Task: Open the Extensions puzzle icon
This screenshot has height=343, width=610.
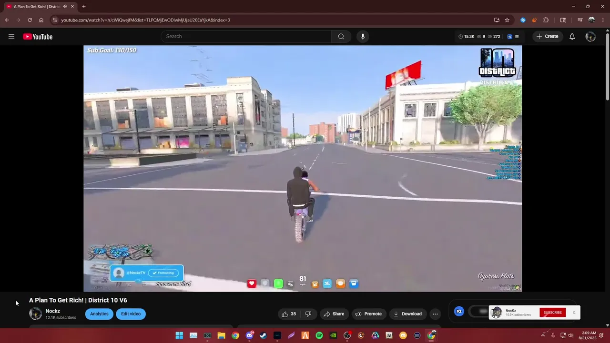Action: point(546,20)
